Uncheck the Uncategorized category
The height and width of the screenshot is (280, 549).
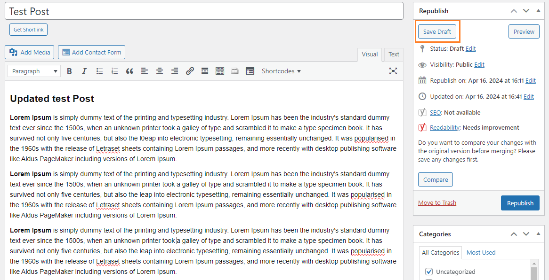point(429,272)
